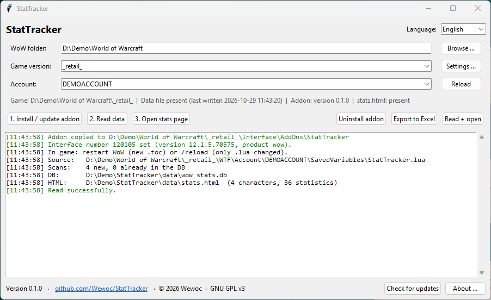Click Open stats page button

click(x=161, y=119)
